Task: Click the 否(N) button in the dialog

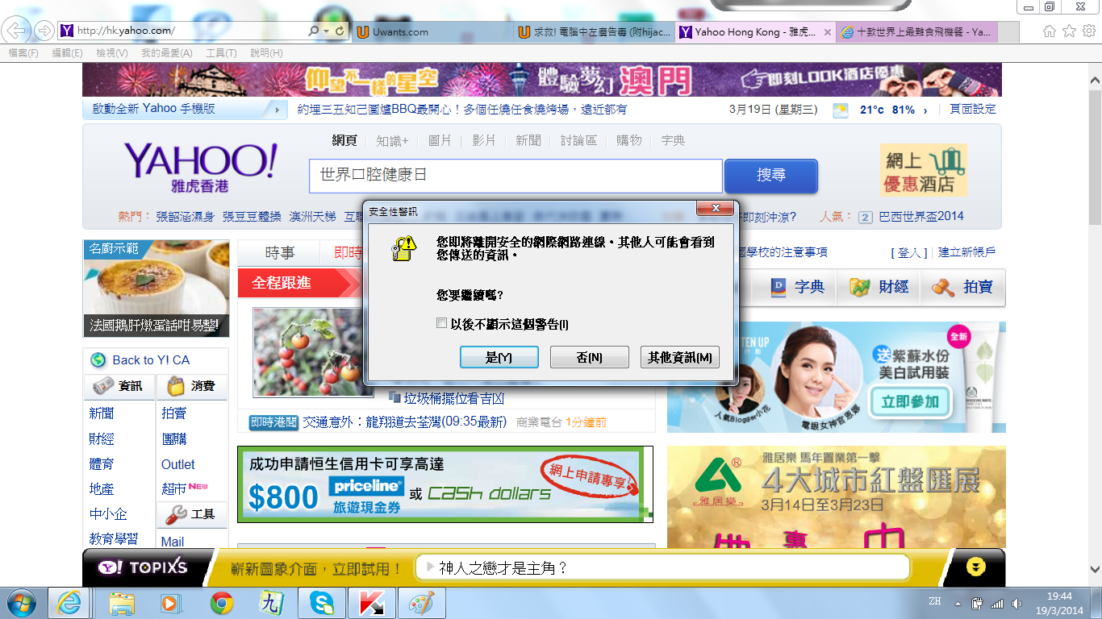Action: [589, 357]
